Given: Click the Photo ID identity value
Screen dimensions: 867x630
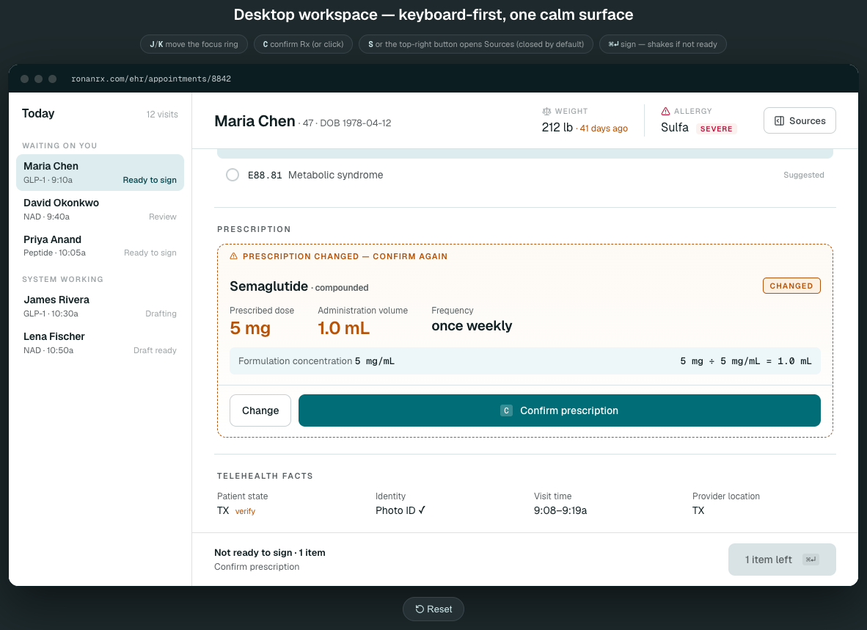Looking at the screenshot, I should (400, 510).
